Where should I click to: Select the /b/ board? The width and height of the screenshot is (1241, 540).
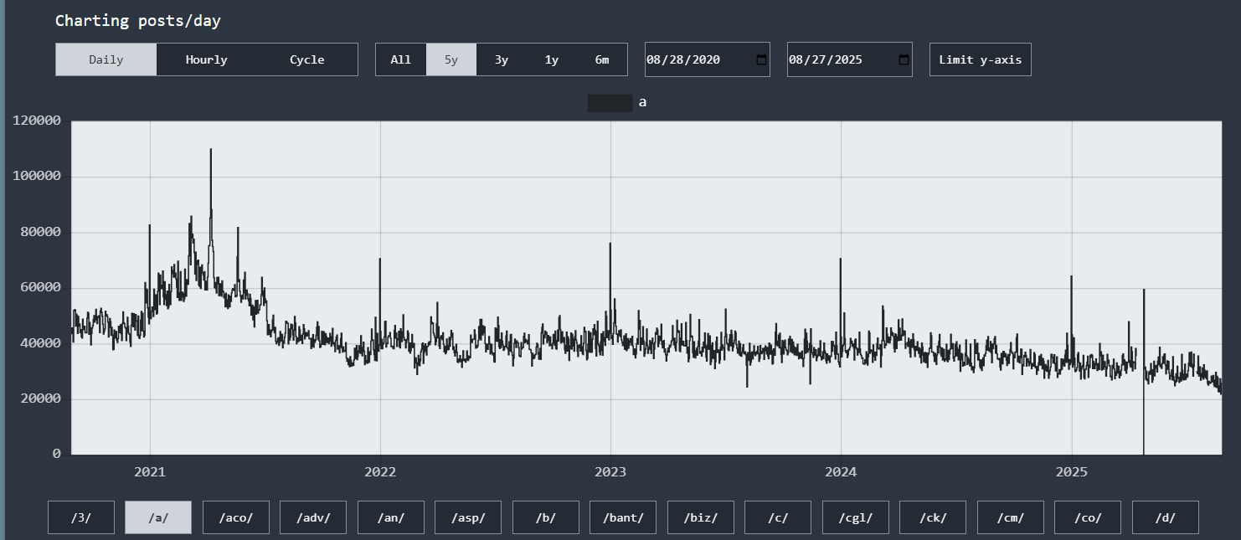pos(546,517)
